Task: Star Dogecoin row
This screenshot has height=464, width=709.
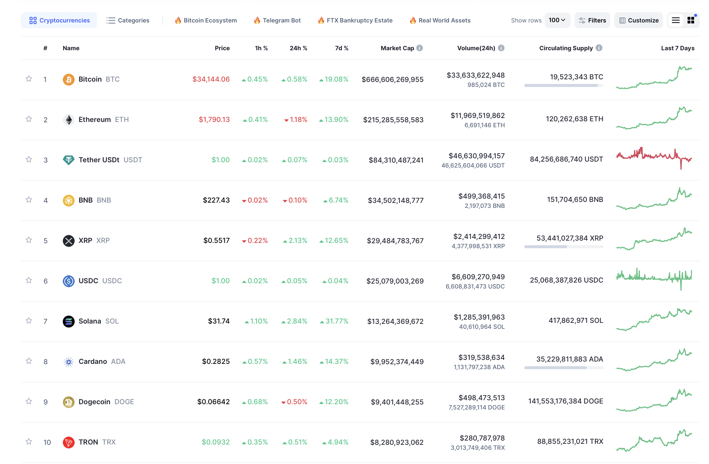Action: 29,401
